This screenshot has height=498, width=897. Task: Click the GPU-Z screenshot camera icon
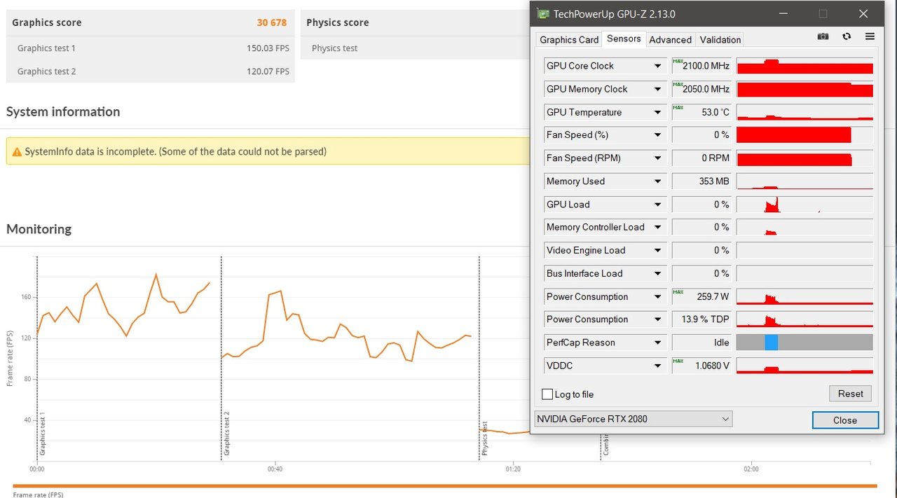point(823,36)
